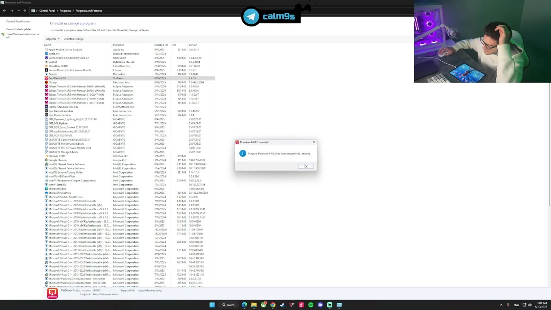
Task: Open Turn Windows features on or off
Action: 22,35
